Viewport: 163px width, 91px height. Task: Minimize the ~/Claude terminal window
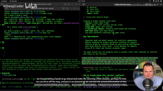tap(71, 8)
